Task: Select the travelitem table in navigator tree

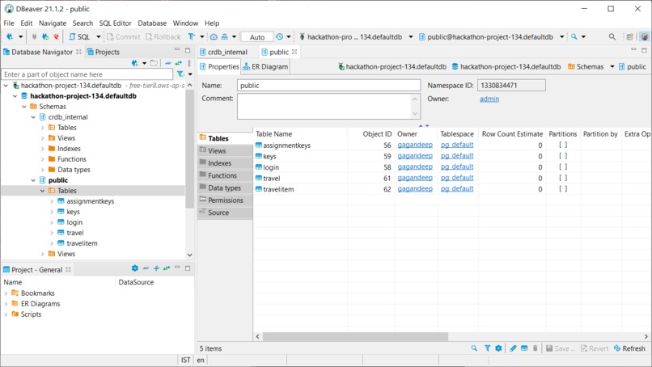Action: click(x=82, y=243)
